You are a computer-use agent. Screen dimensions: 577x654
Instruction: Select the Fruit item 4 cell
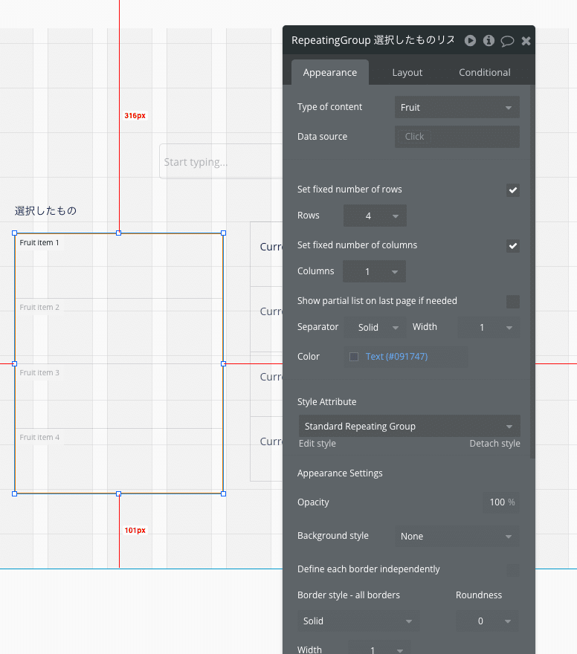click(119, 461)
